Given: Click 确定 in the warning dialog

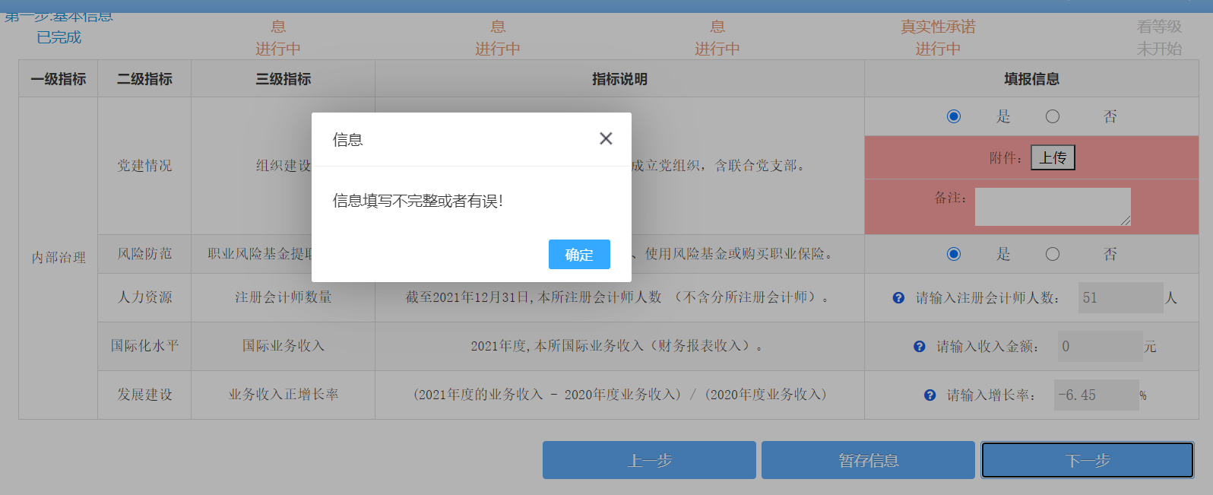Looking at the screenshot, I should [579, 255].
